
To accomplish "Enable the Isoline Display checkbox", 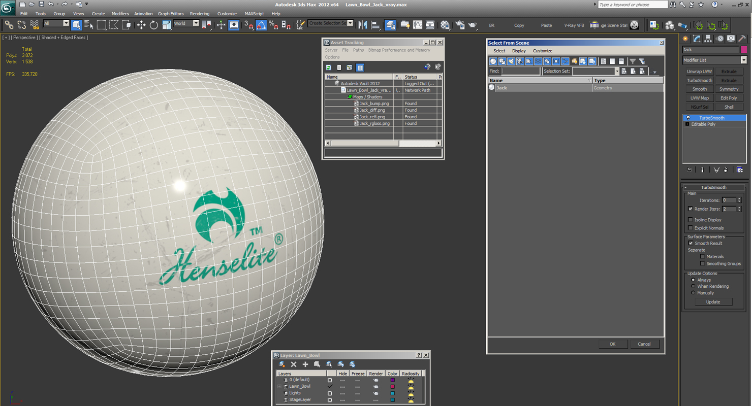I will click(690, 220).
